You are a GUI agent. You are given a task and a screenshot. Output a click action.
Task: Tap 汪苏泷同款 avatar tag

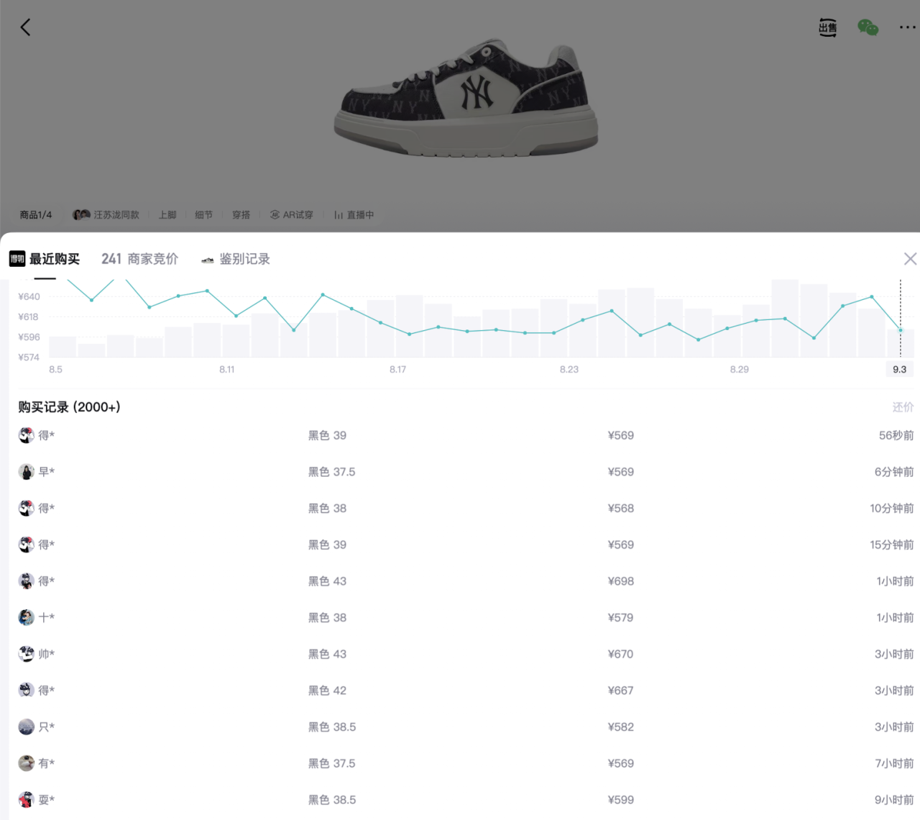pos(106,215)
